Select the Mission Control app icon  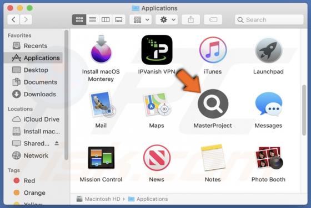pyautogui.click(x=101, y=158)
